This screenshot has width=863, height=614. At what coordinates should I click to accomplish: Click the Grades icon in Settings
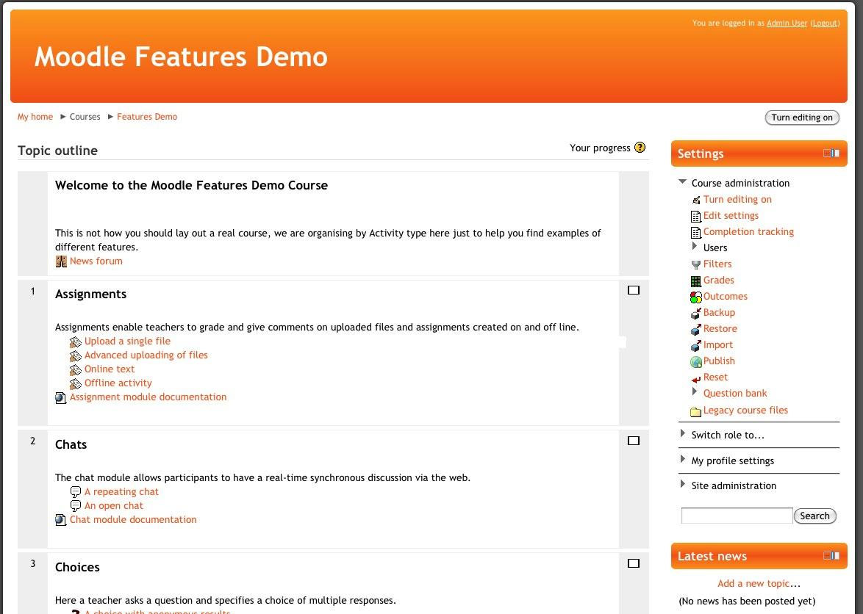695,281
